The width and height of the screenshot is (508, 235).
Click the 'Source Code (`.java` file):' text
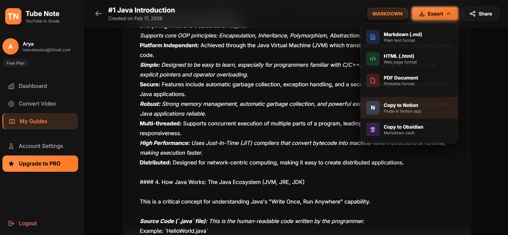coord(174,221)
